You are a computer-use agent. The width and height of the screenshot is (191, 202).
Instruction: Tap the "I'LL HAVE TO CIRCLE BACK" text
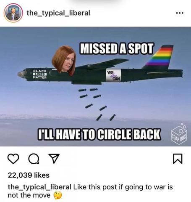[99, 134]
